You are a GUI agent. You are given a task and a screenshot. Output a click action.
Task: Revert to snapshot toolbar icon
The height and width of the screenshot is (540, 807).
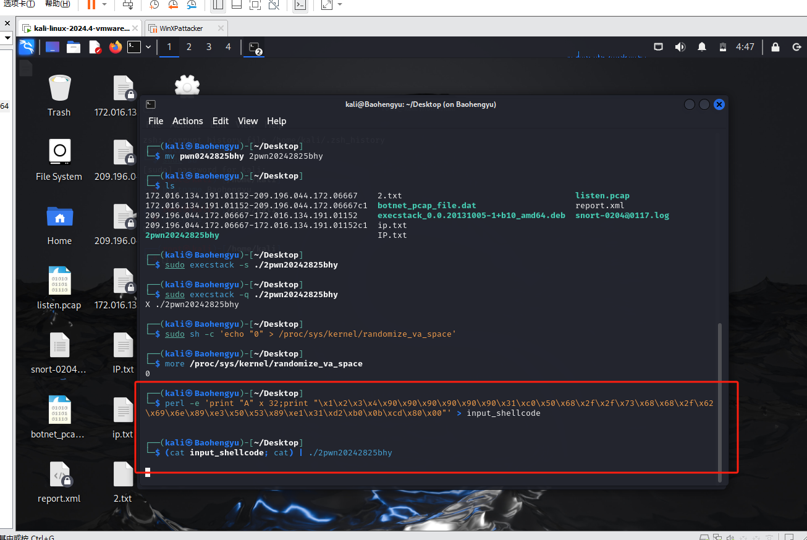[173, 5]
